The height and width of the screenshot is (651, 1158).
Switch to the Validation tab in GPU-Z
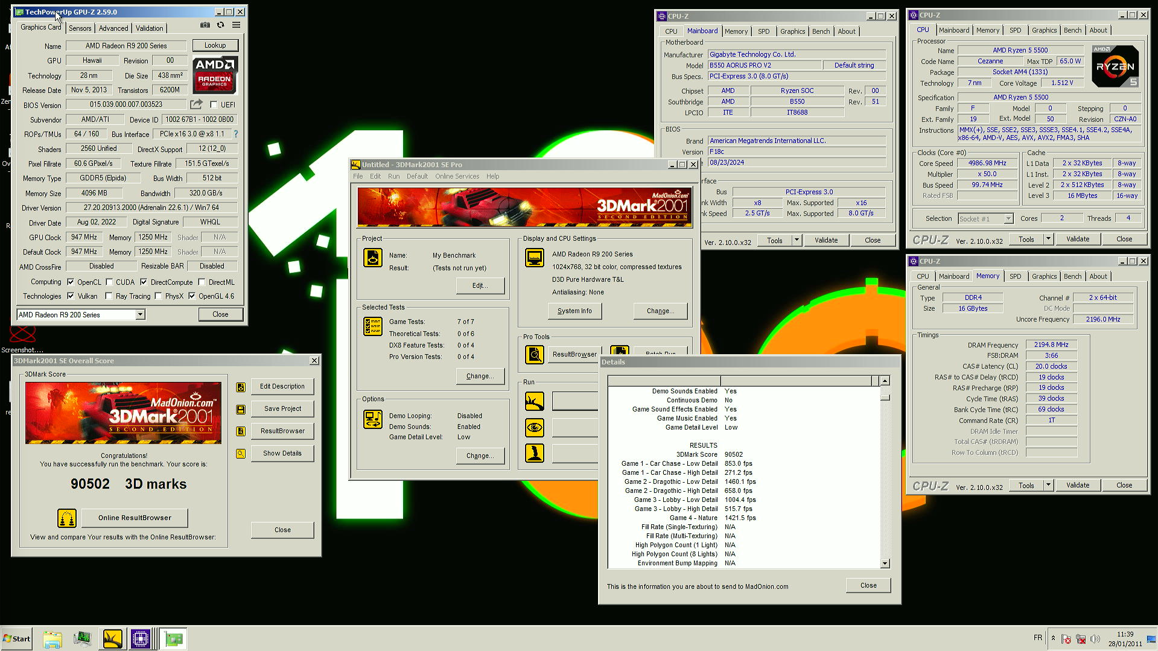[149, 28]
